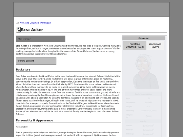Open the Wormwood breadcrumb link
Screen dimensions: 183x137
45,23
